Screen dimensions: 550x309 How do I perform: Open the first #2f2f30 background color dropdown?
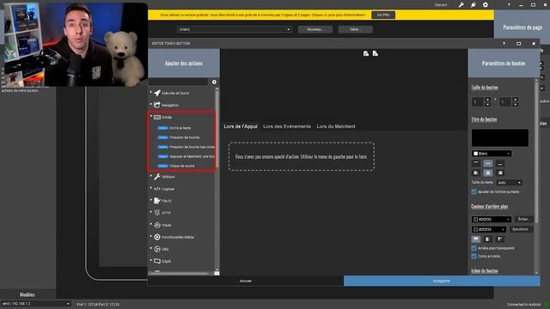point(491,220)
